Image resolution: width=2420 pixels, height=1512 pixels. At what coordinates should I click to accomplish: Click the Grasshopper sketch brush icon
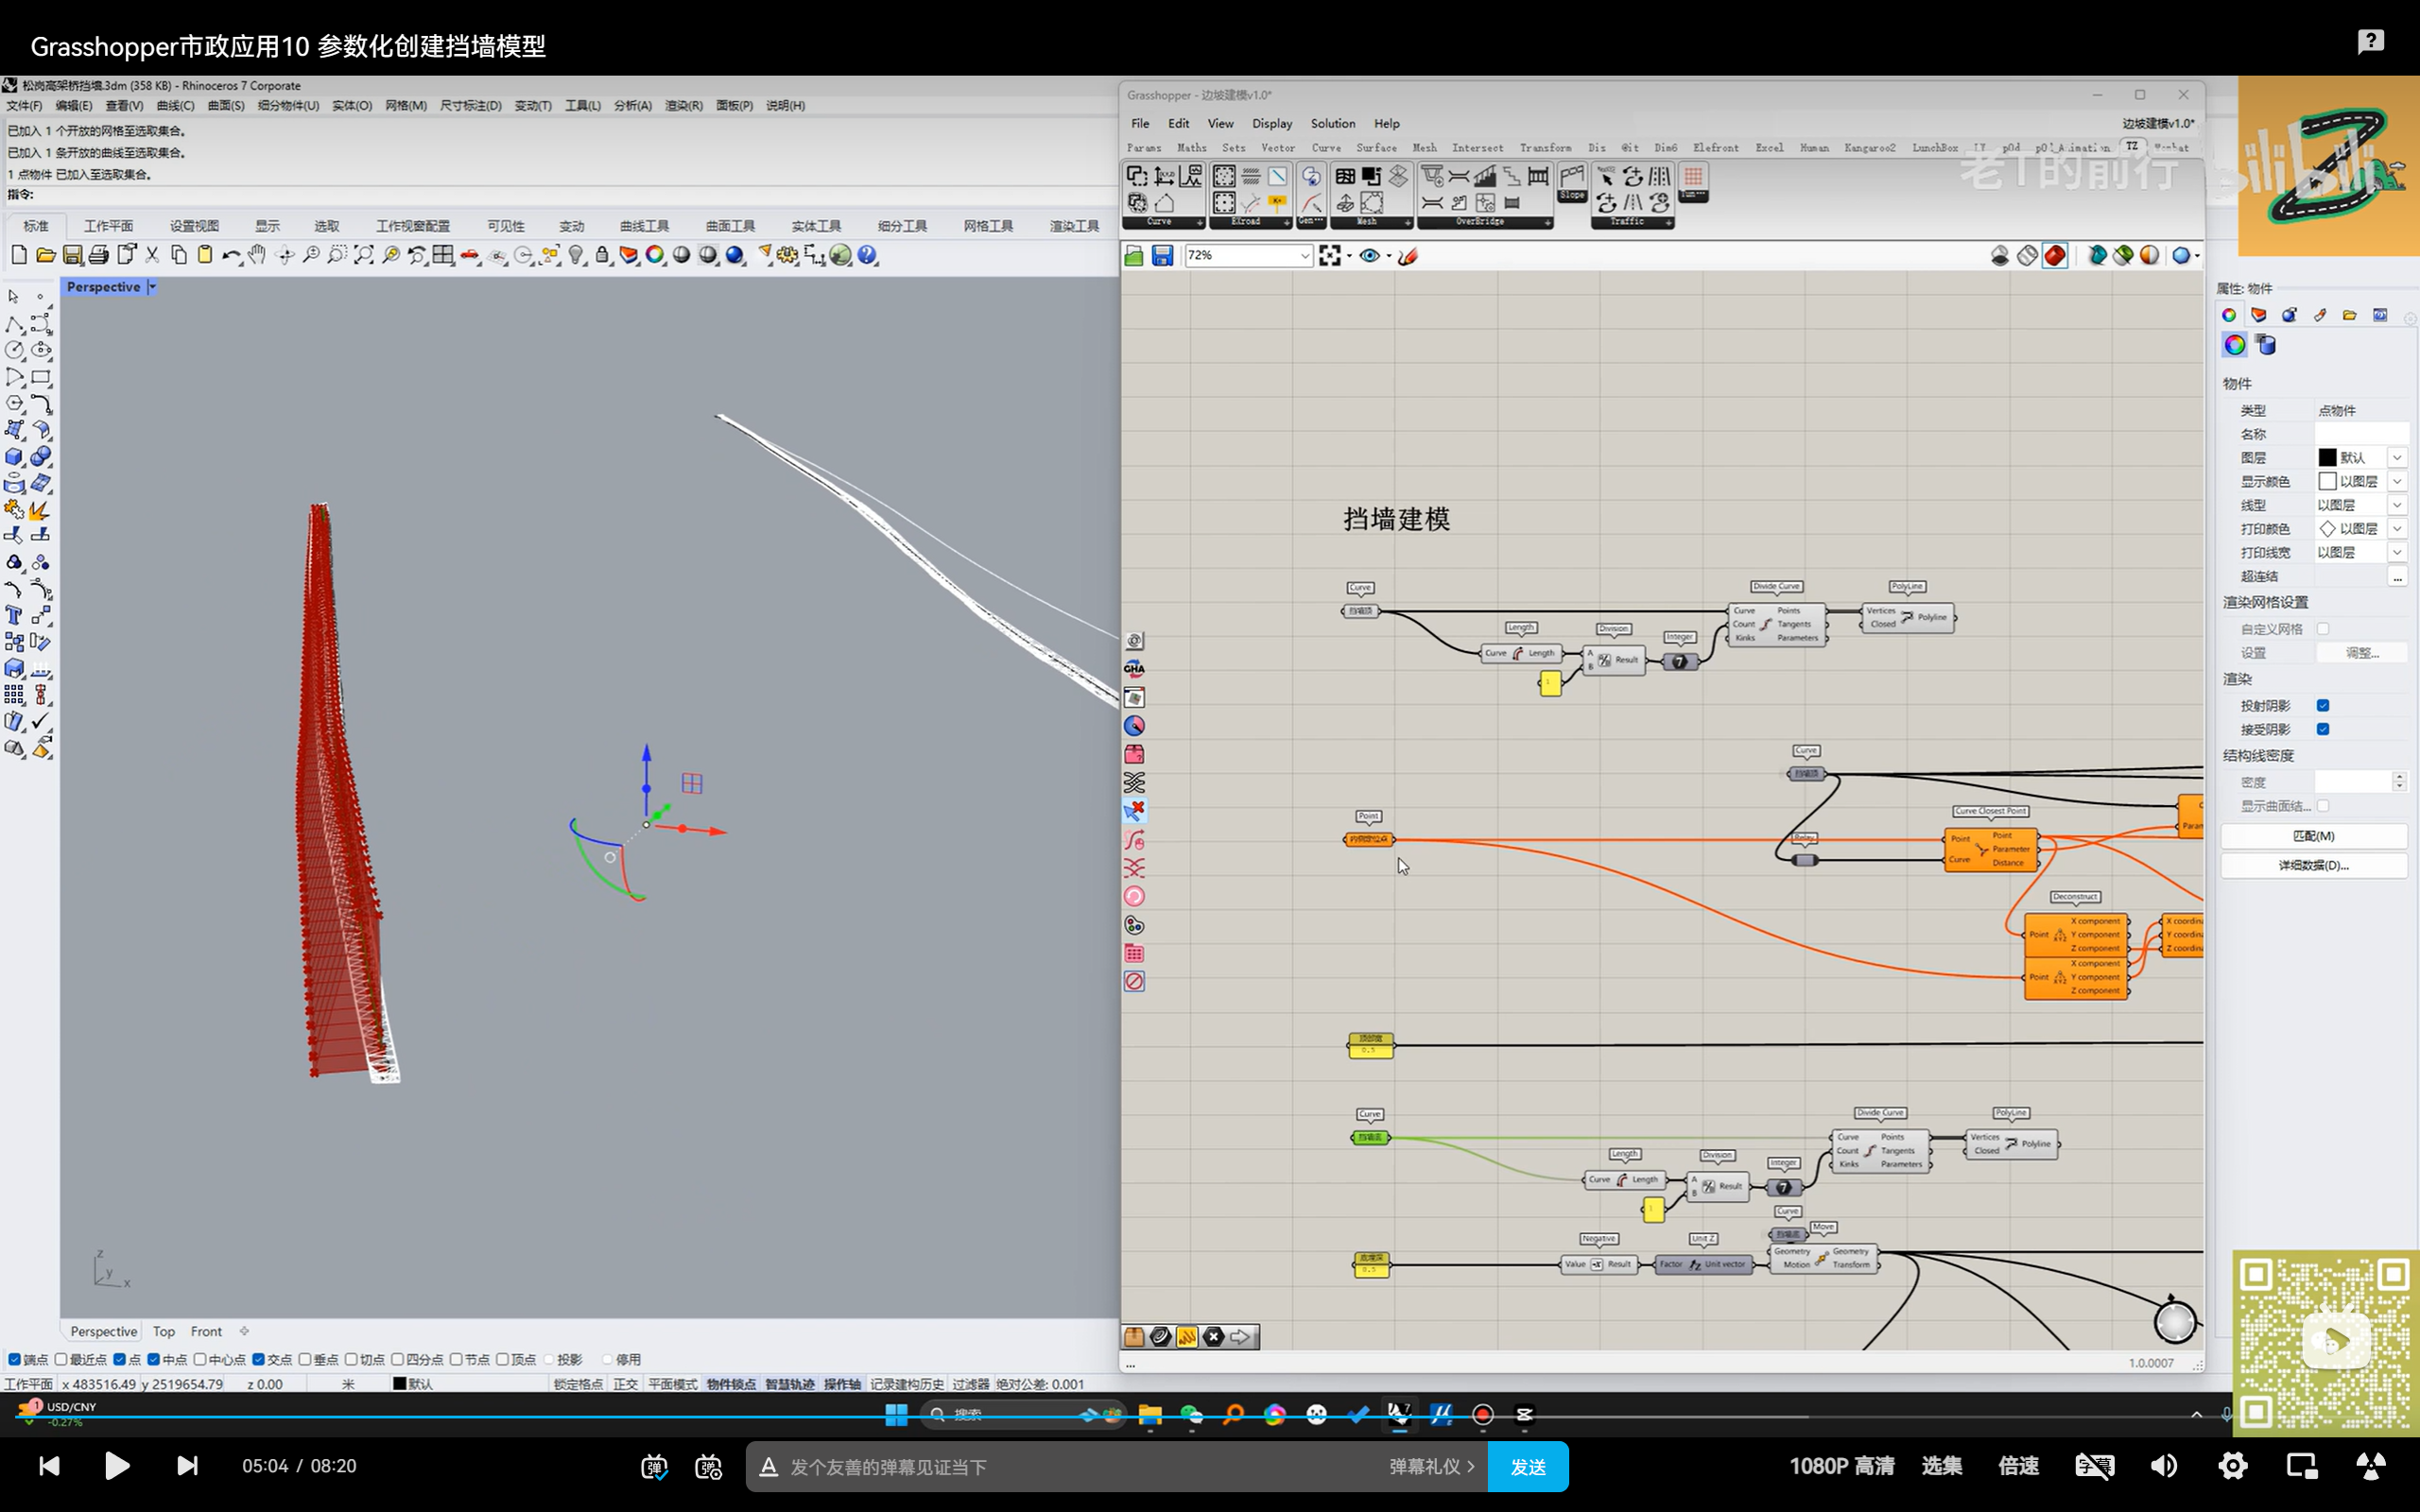click(x=1407, y=256)
